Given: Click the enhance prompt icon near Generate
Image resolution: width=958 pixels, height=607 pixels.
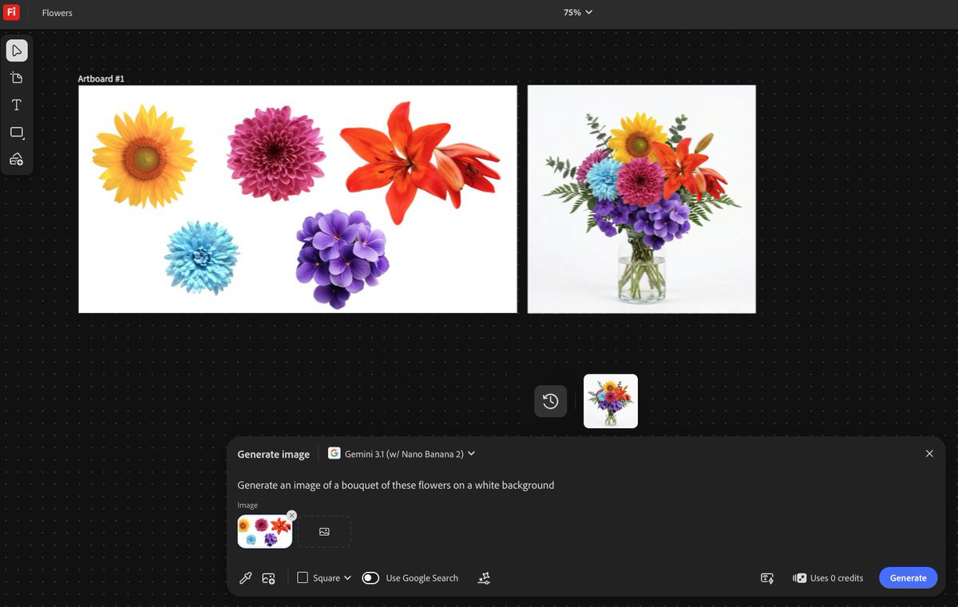Looking at the screenshot, I should 766,577.
